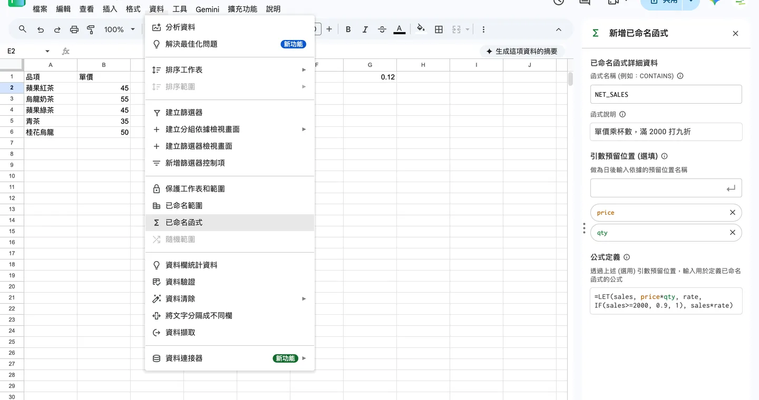The width and height of the screenshot is (759, 400).
Task: Select 建立篩選器 menu item
Action: [230, 113]
